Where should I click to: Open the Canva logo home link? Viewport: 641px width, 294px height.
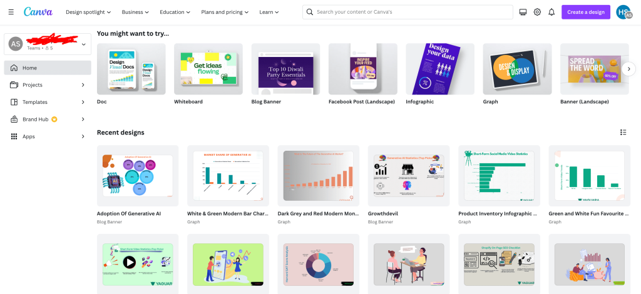click(38, 12)
